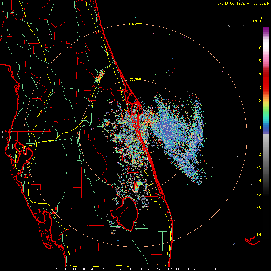Select the 50 NMI range ring label
The width and height of the screenshot is (271, 271).
point(135,80)
